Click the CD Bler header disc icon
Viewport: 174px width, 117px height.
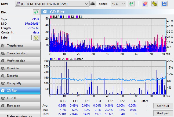[x=45, y=12]
